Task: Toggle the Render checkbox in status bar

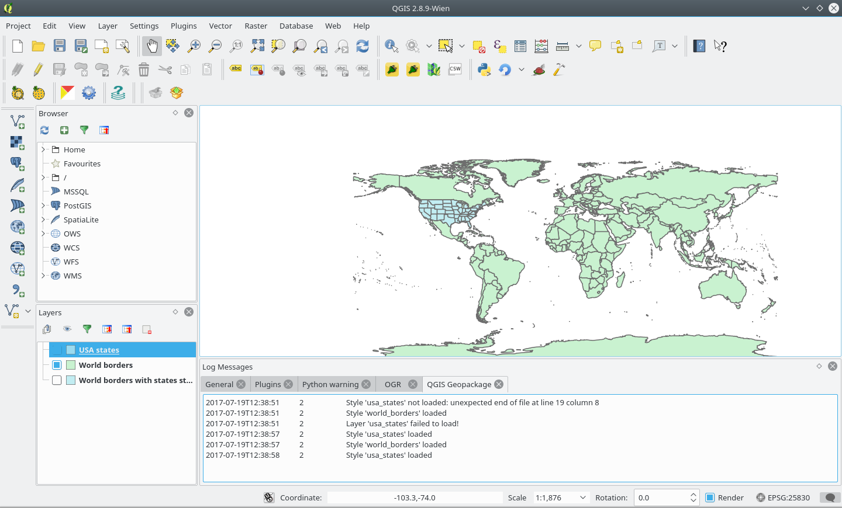Action: point(710,497)
